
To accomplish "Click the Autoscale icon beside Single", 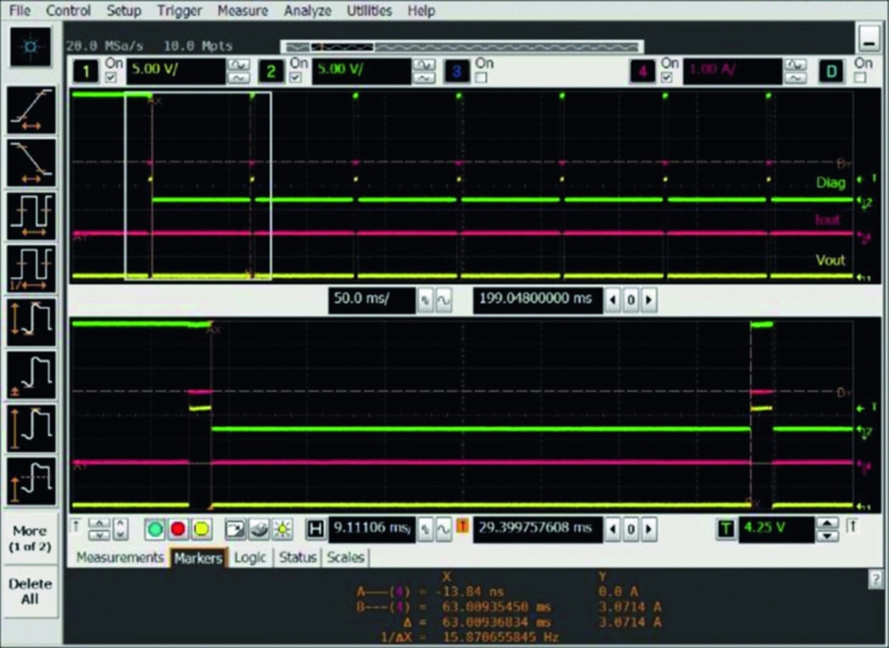I will point(236,529).
